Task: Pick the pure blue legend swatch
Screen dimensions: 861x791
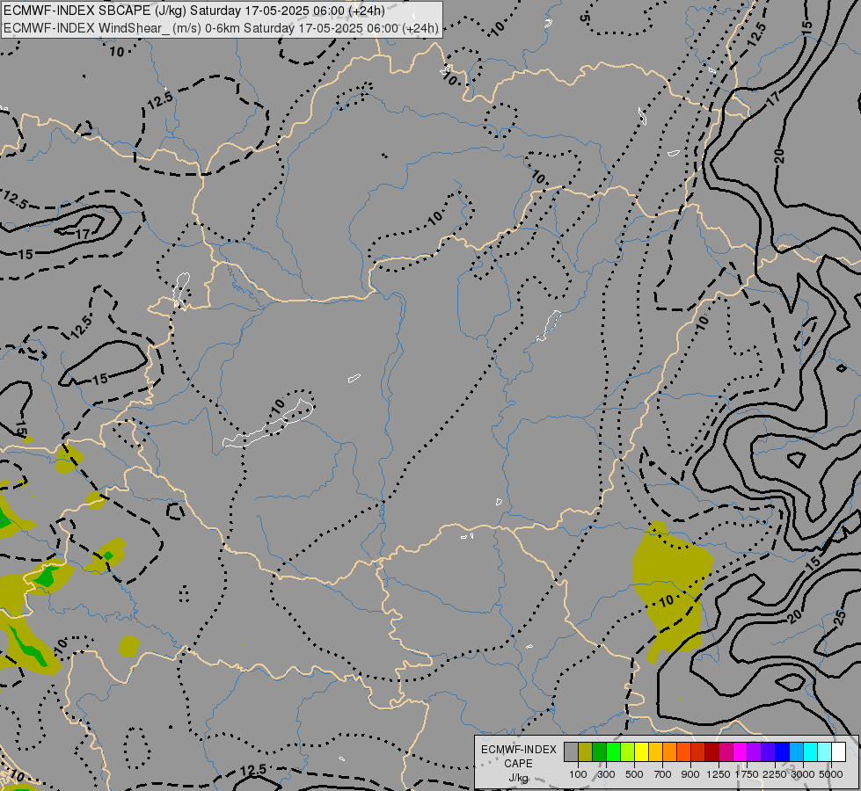Action: point(782,752)
